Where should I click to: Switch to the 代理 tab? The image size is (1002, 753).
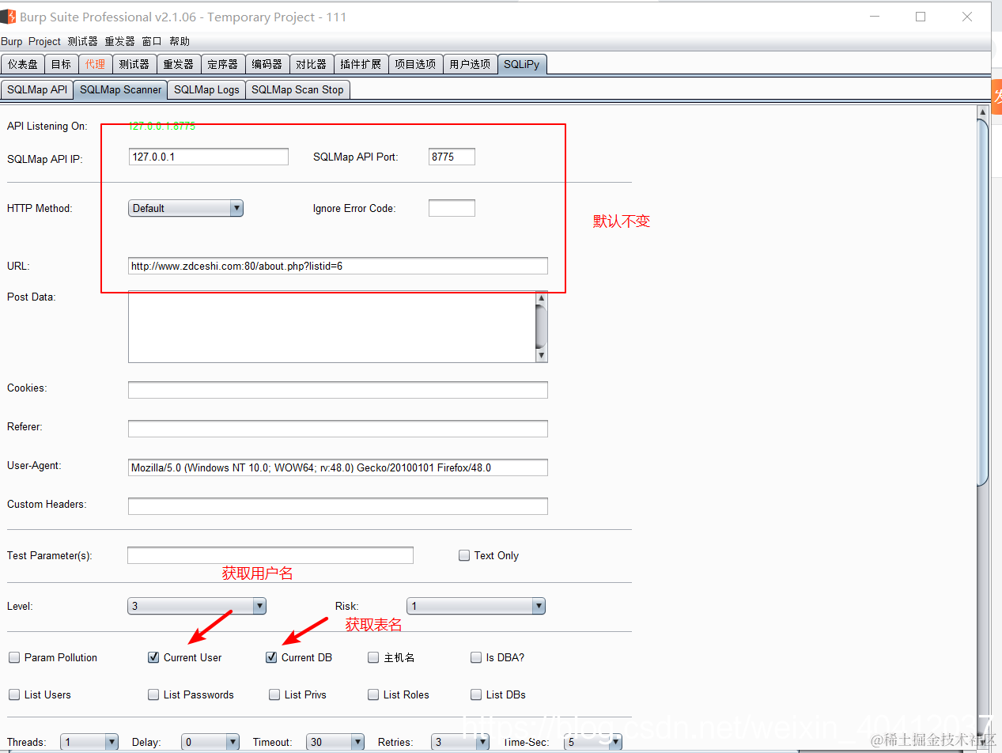click(x=95, y=64)
